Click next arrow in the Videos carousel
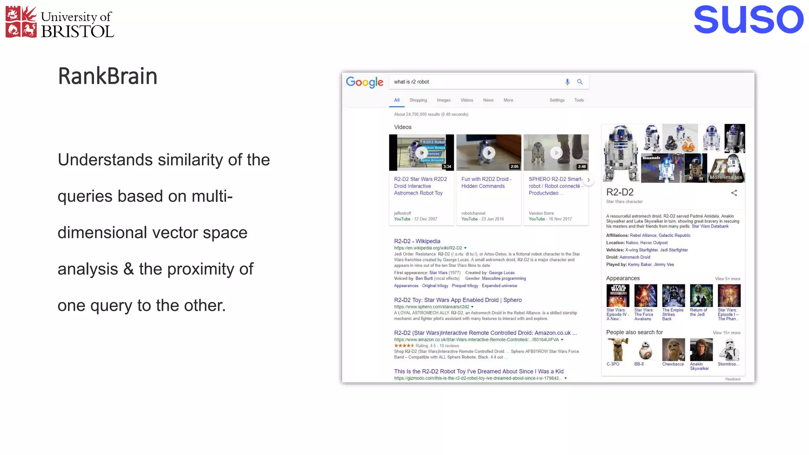The height and width of the screenshot is (455, 809). (589, 180)
